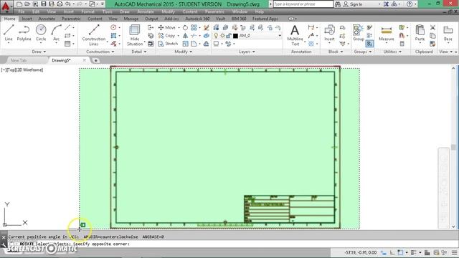The width and height of the screenshot is (459, 258).
Task: Expand the Layers panel
Action: 247,52
